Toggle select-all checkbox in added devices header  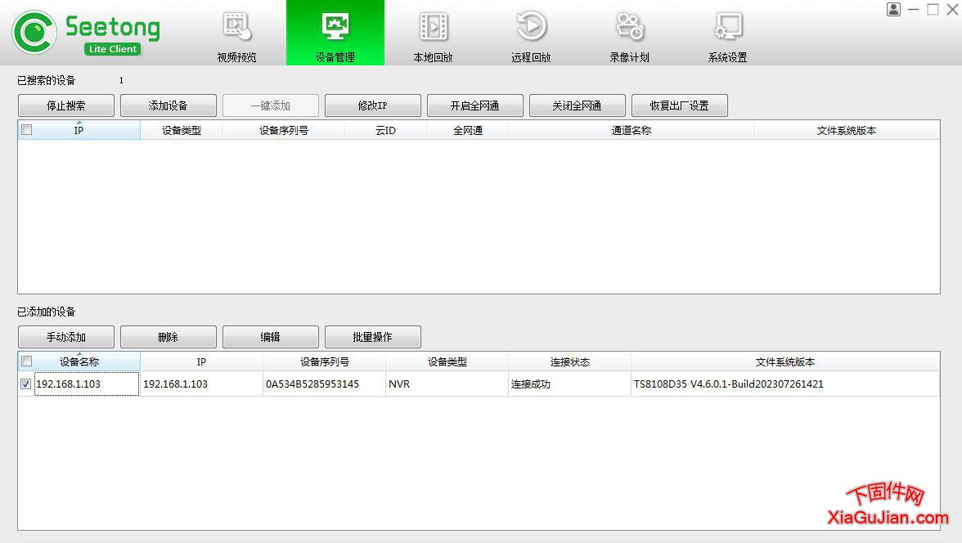26,361
